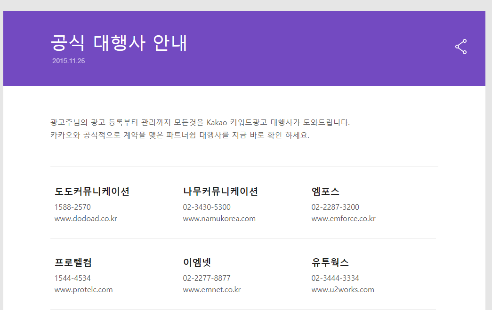Screen dimensions: 492x310
Task: Select agency name 도도커뮤니케이션
Action: click(92, 191)
